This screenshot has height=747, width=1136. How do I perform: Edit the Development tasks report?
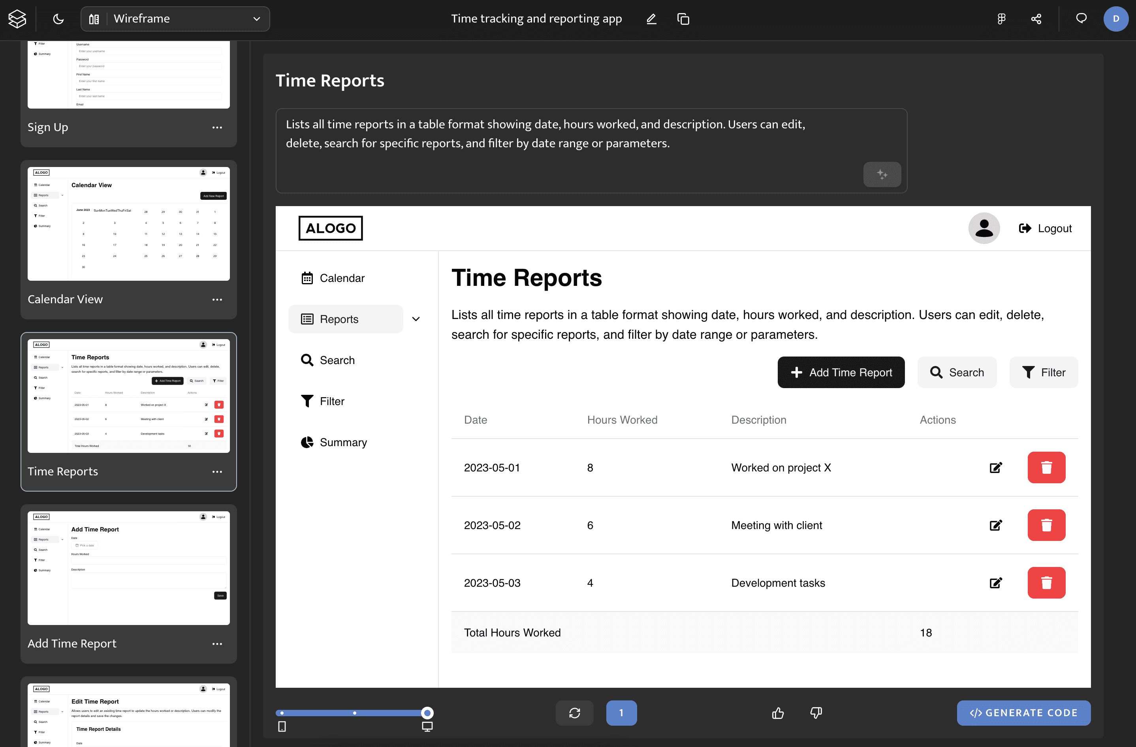[996, 583]
